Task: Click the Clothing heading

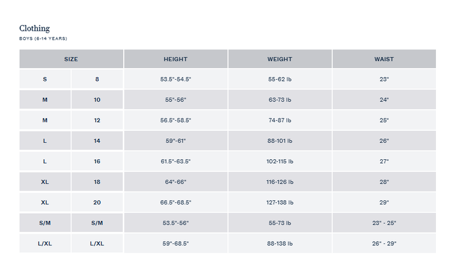Action: 34,28
